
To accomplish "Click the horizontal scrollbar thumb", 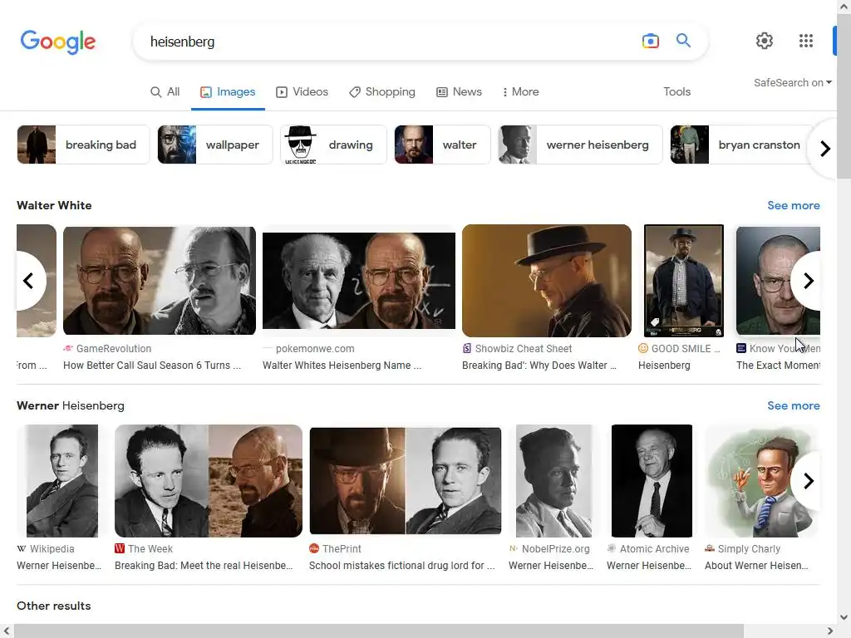I will tap(378, 631).
